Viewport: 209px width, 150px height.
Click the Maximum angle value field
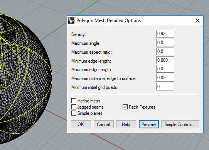pyautogui.click(x=165, y=43)
